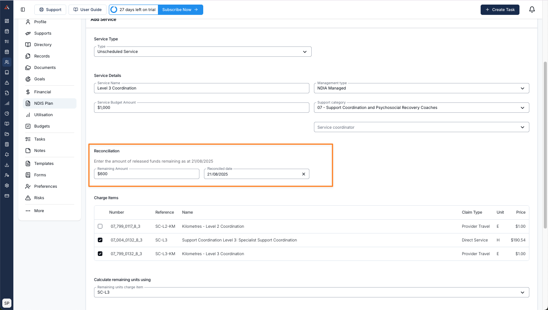
Task: Click number 07_004_0132_8_3 in table
Action: point(126,240)
